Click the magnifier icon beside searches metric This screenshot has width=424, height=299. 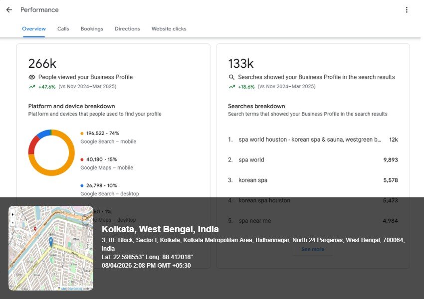pyautogui.click(x=231, y=77)
